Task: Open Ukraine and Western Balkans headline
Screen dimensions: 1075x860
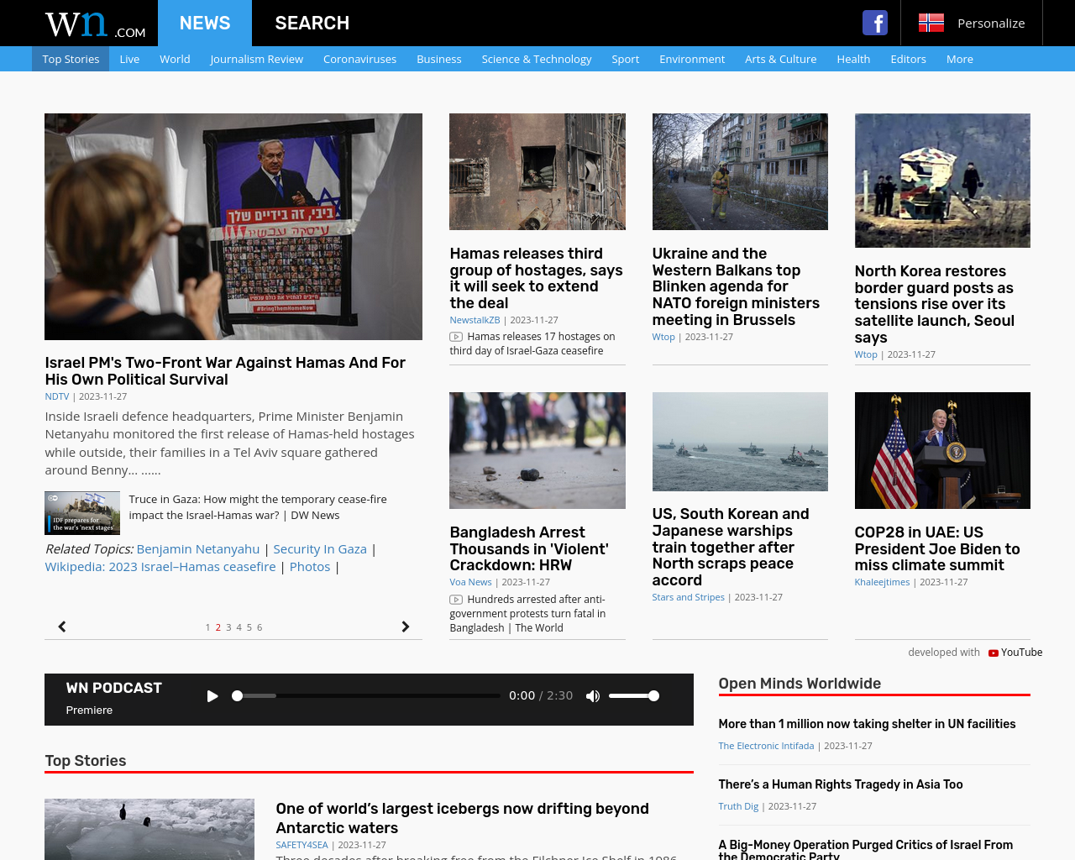Action: [x=736, y=286]
